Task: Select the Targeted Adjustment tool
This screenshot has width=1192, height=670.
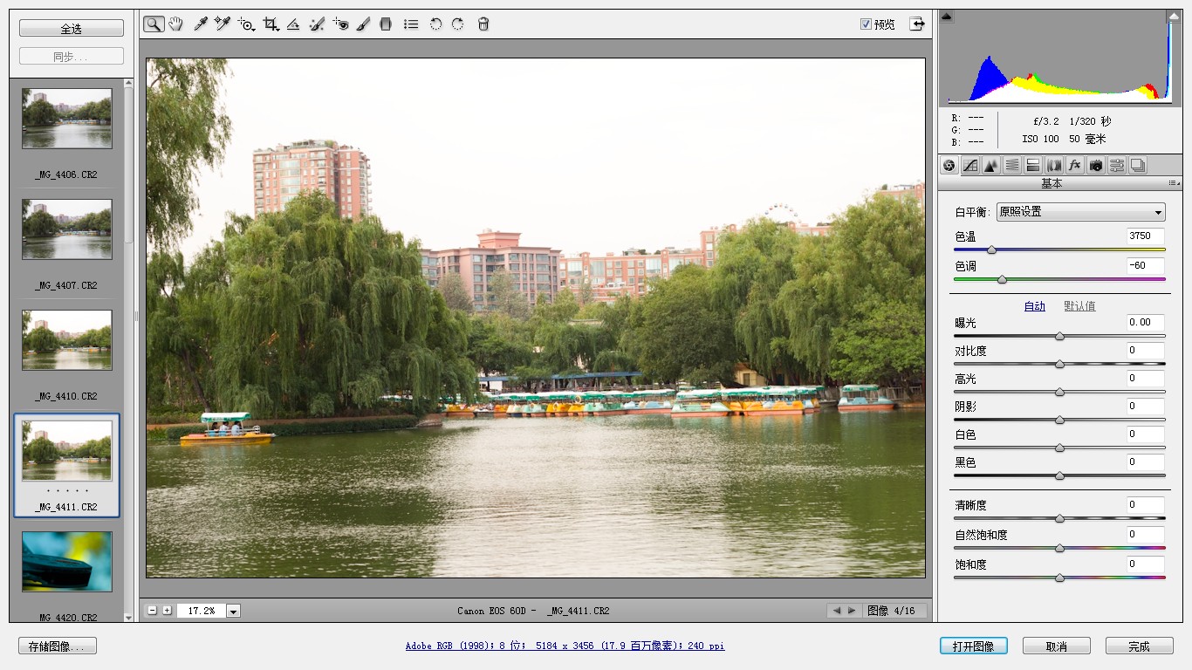Action: [x=247, y=24]
